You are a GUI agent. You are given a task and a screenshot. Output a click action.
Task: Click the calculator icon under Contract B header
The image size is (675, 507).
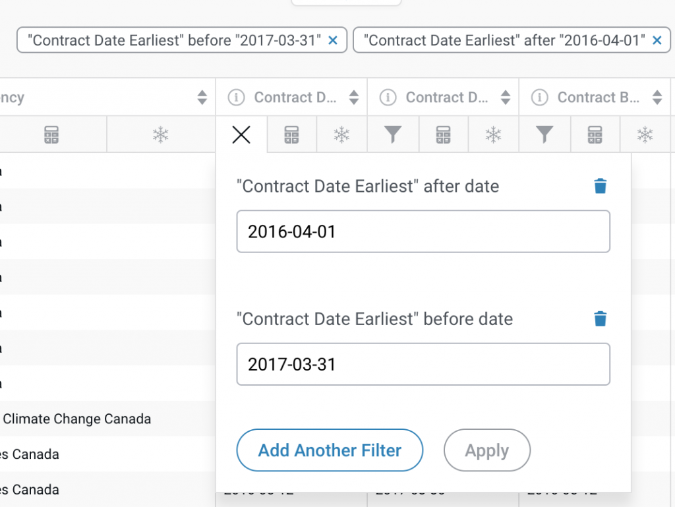tap(595, 134)
